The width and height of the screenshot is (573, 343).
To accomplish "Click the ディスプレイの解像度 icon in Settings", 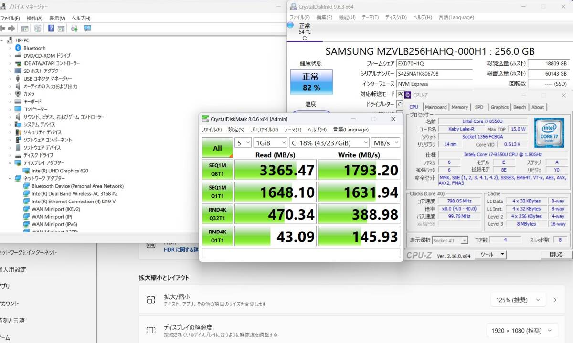I will 151,331.
